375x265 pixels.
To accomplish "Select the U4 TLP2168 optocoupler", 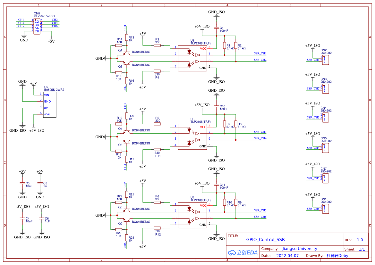I will click(x=192, y=215).
